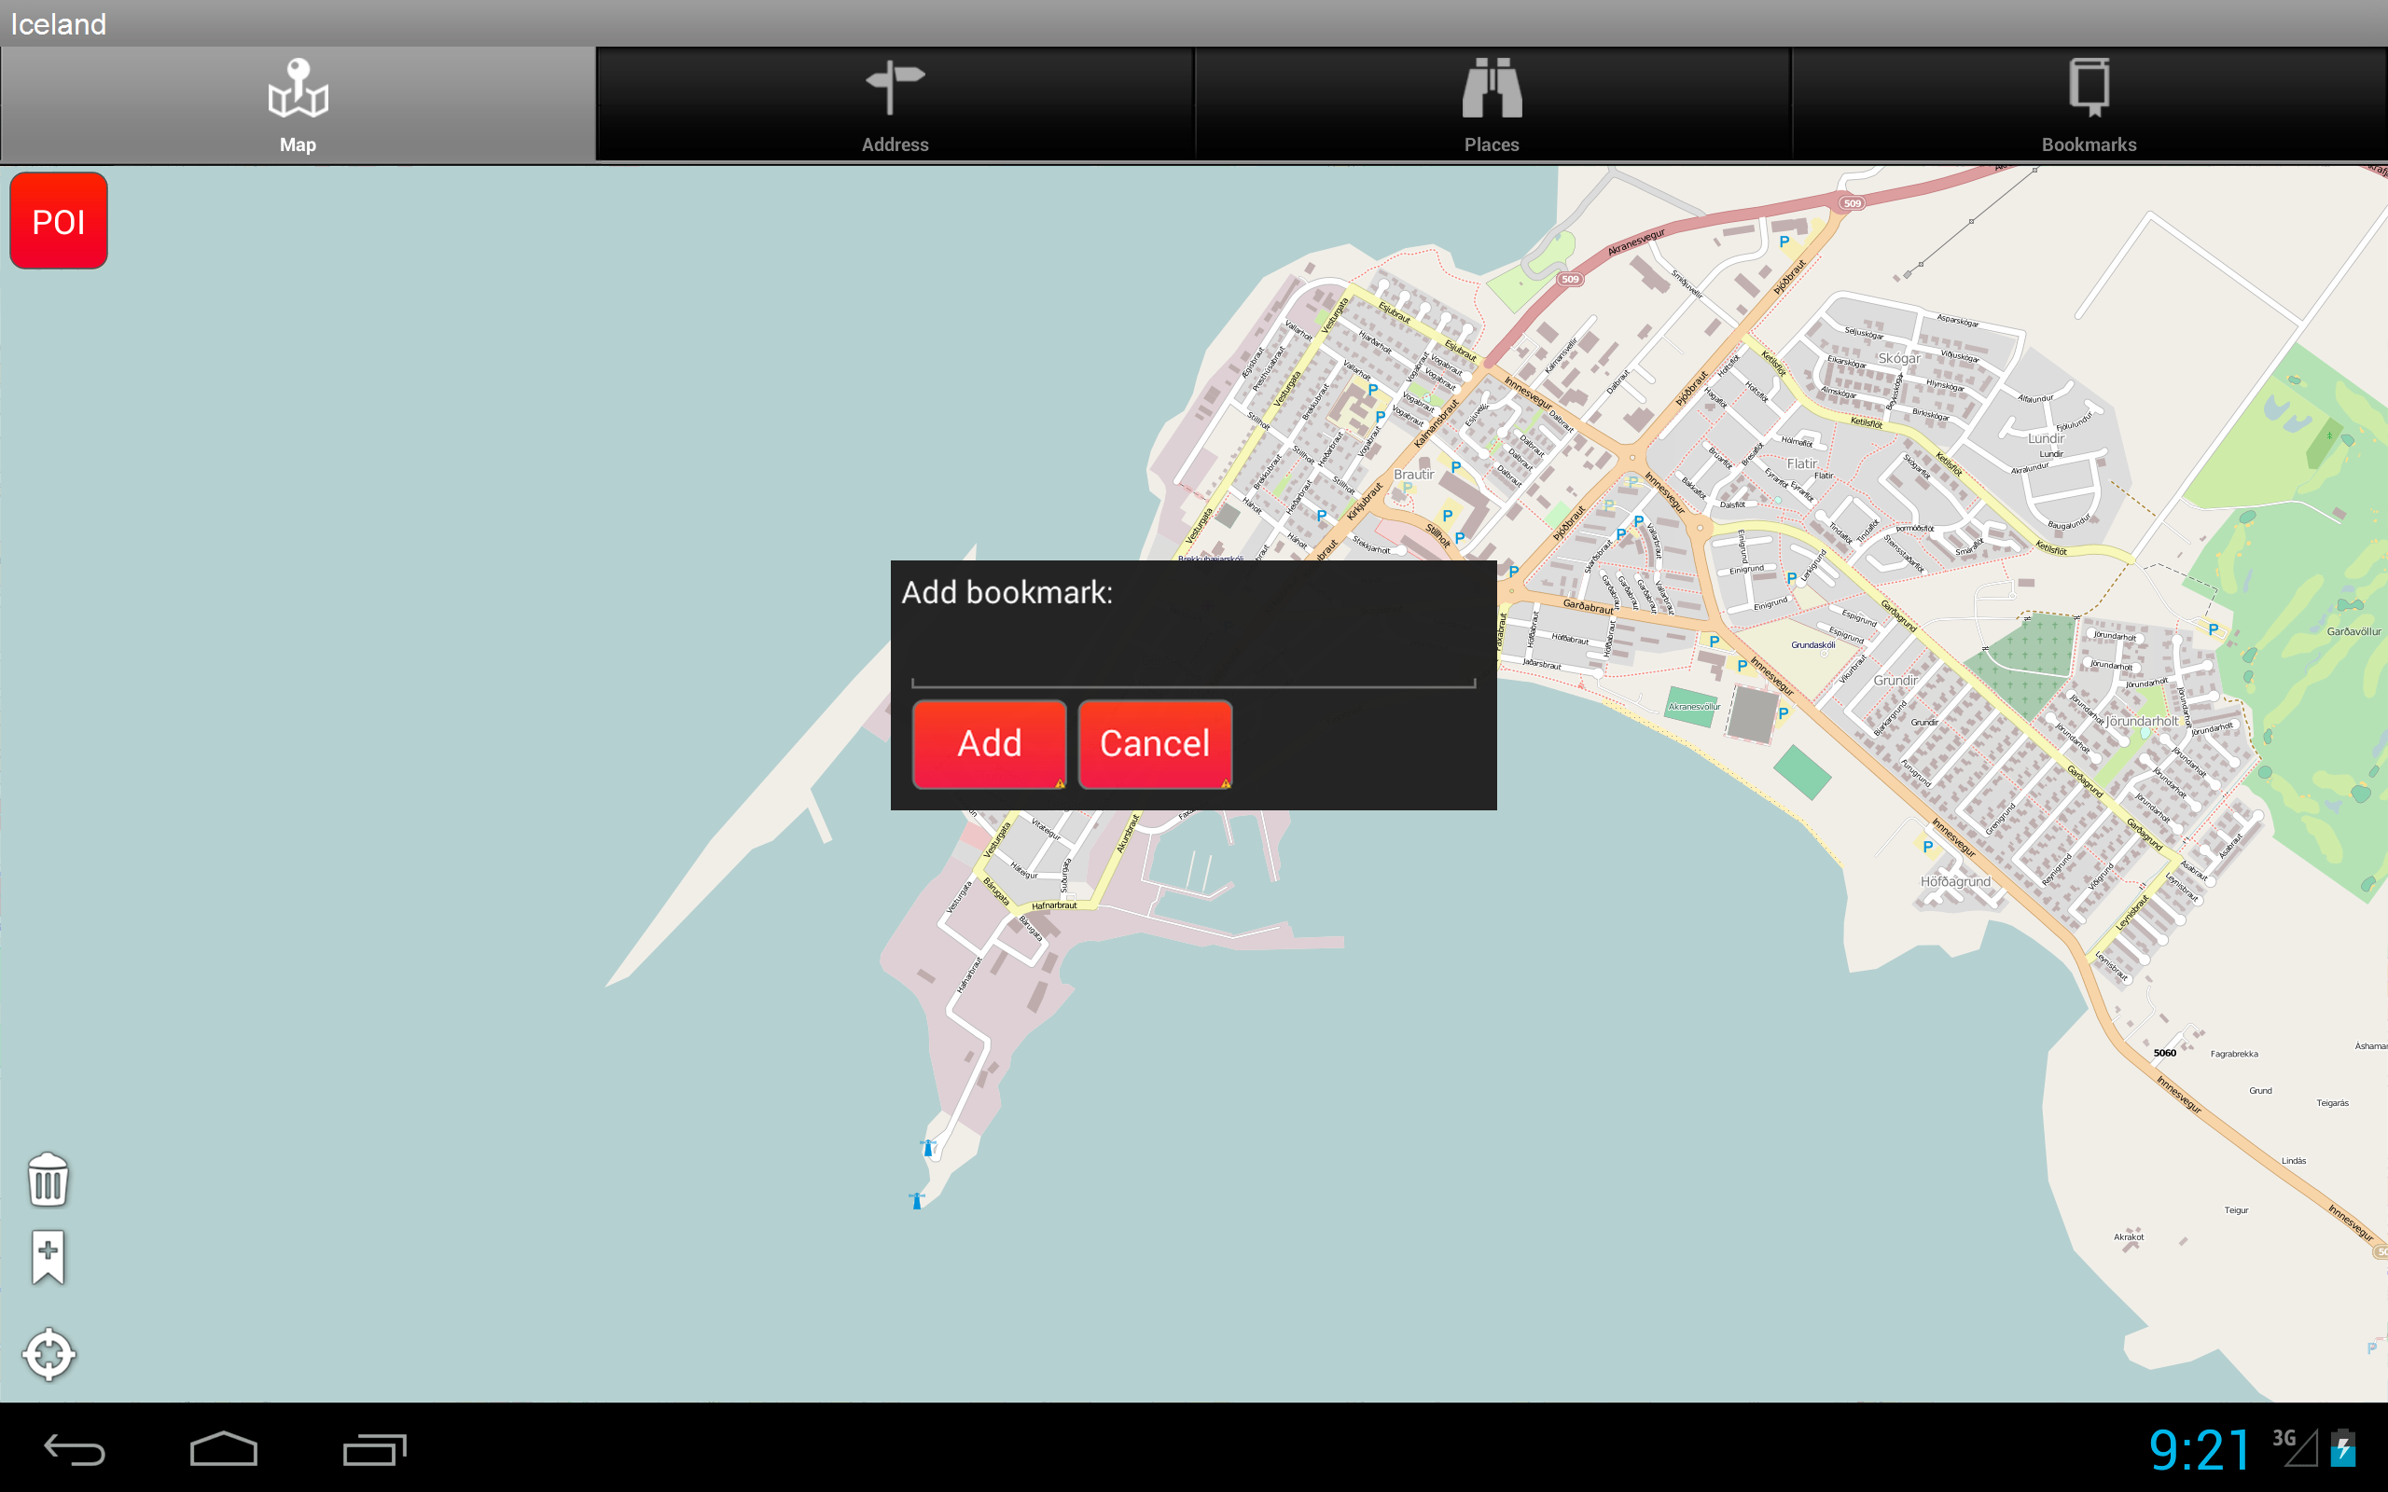Select the bookmark ribbon icon on left sidebar
This screenshot has width=2388, height=1492.
(x=47, y=1255)
